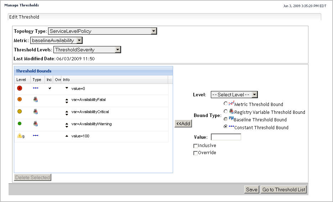333x202 pixels.
Task: Click the timestamp Jun 3, 2009 3:35:20 PM EDT
Action: pos(305,6)
